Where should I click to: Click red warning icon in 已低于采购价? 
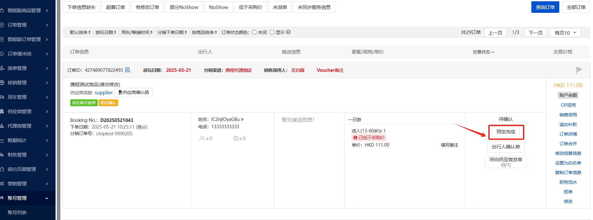[x=355, y=138]
